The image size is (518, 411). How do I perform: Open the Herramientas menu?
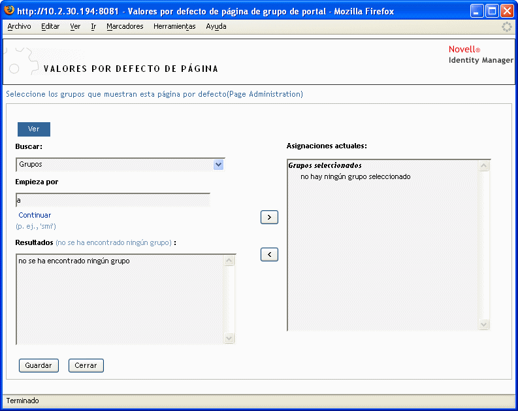(174, 26)
